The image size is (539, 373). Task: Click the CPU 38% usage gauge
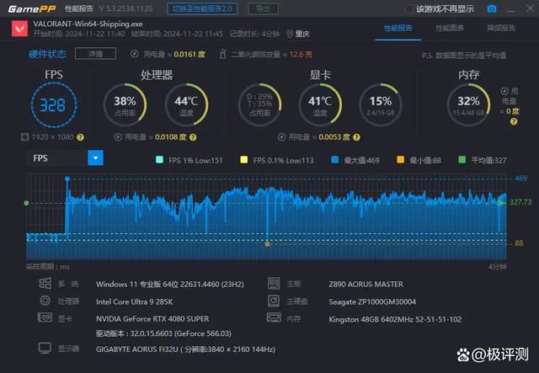(125, 105)
